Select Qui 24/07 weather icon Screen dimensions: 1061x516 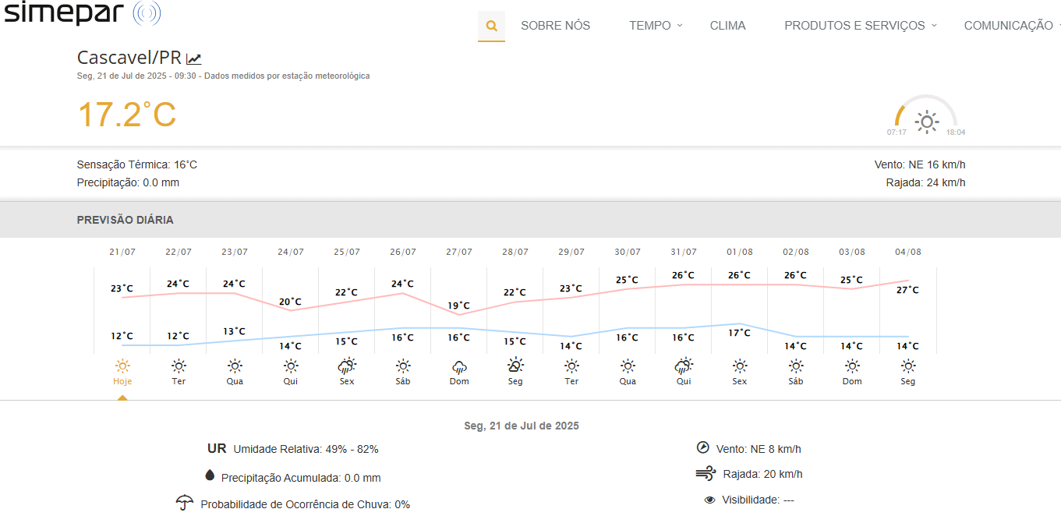click(x=291, y=366)
